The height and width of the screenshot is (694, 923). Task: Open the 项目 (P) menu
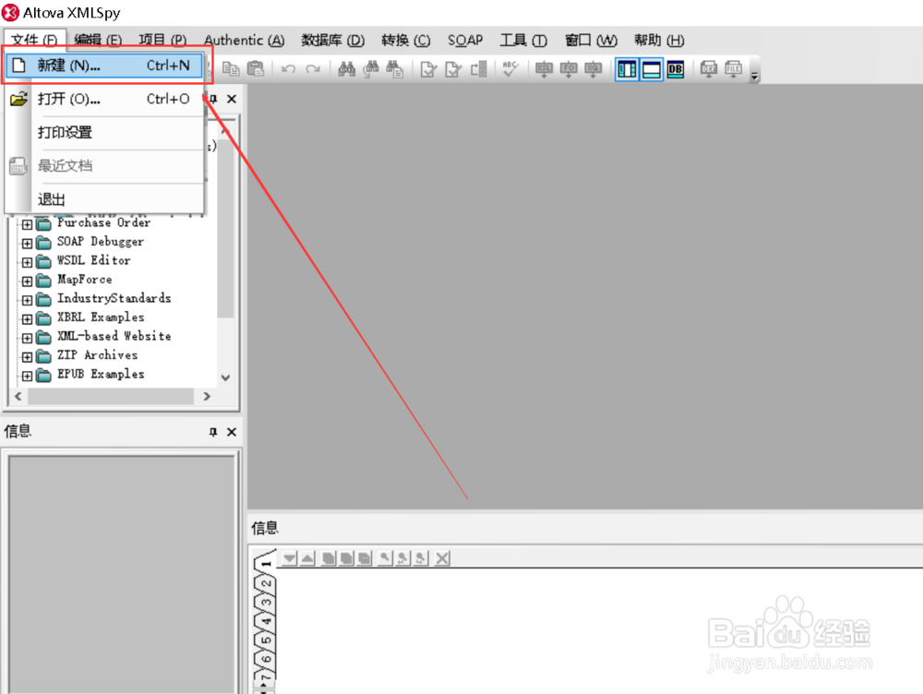click(162, 40)
